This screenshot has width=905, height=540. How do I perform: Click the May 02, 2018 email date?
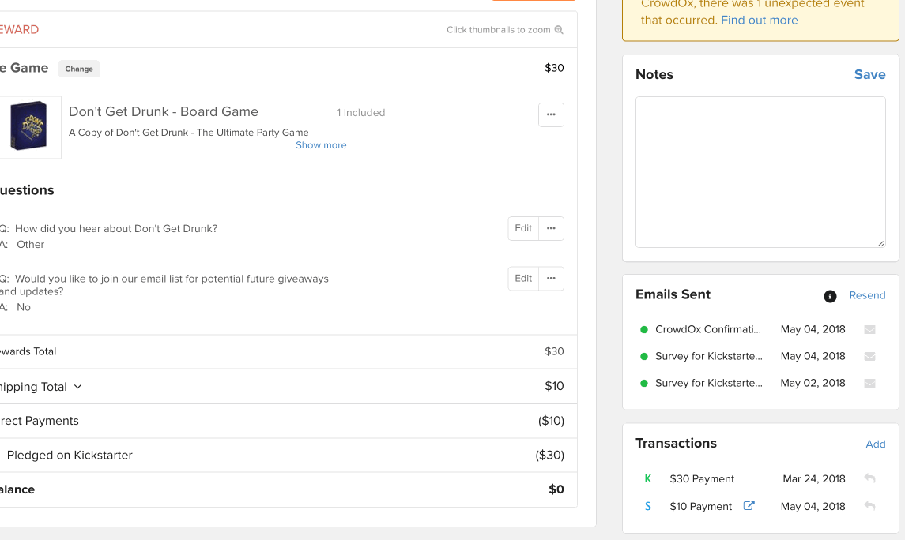[x=813, y=383]
